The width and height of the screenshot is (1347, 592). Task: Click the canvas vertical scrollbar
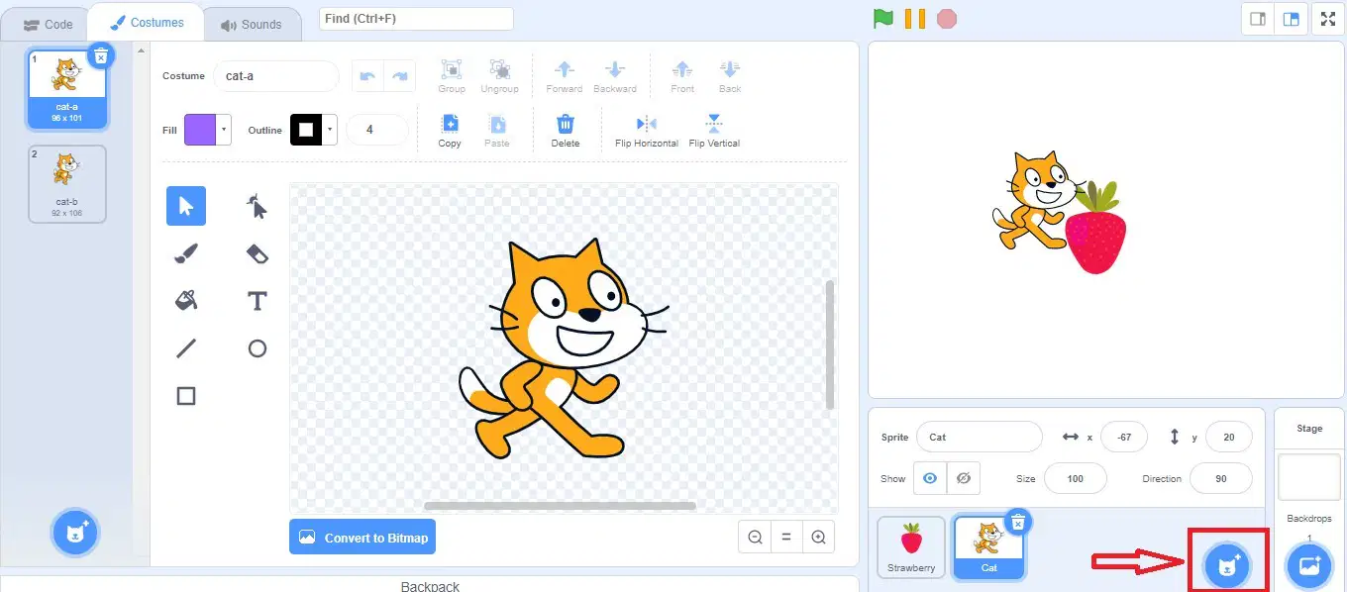[830, 344]
